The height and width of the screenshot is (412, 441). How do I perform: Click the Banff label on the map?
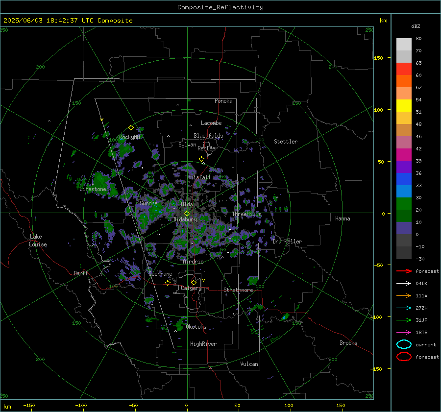81,273
